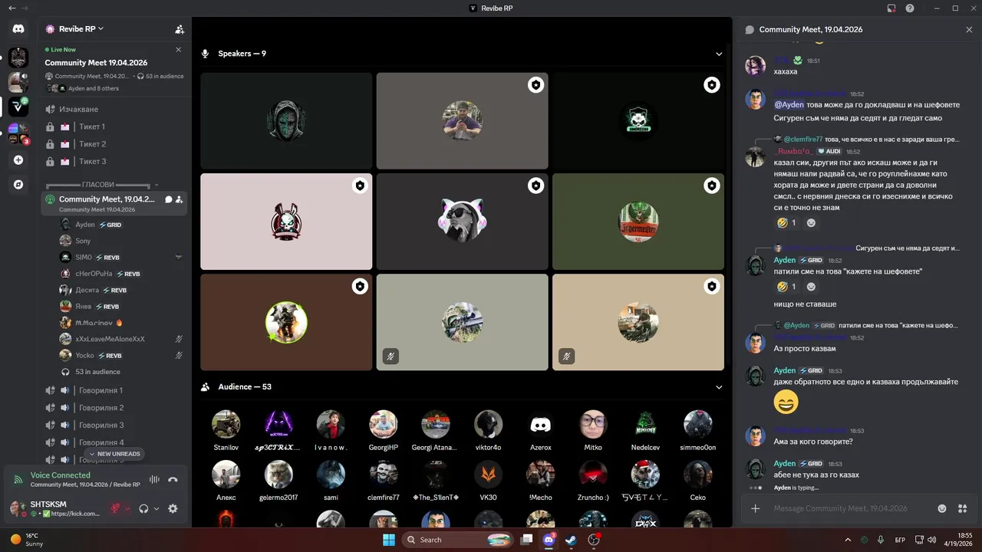
Task: Open audience member Stanilov
Action: (x=226, y=431)
